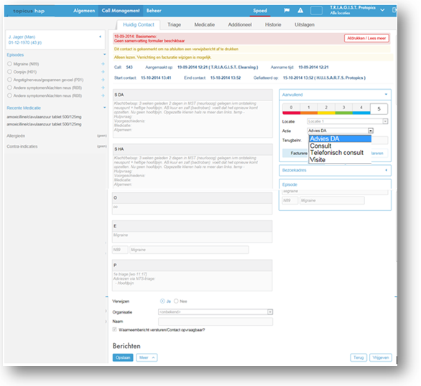Open the Algemeen menu
Viewport: 421px width, 386px height.
[84, 11]
